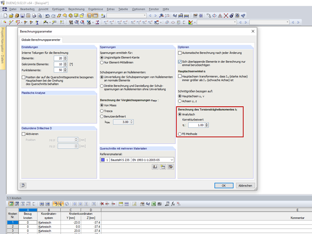Close the Berechnungsparameter dialog

(x=253, y=31)
